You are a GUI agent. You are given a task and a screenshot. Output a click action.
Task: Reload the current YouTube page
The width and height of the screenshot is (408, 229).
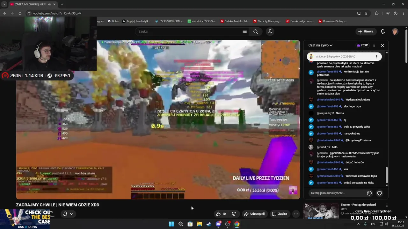click(20, 13)
